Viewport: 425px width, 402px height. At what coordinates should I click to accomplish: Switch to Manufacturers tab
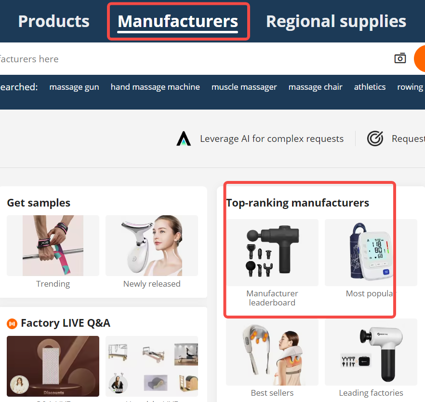click(178, 21)
